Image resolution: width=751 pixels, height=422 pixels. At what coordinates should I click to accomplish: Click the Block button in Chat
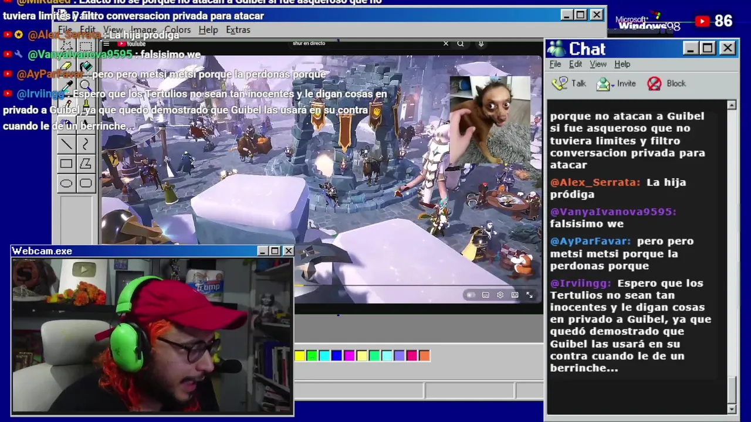pyautogui.click(x=667, y=83)
